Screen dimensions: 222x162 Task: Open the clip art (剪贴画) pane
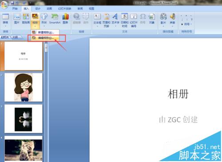point(26,19)
